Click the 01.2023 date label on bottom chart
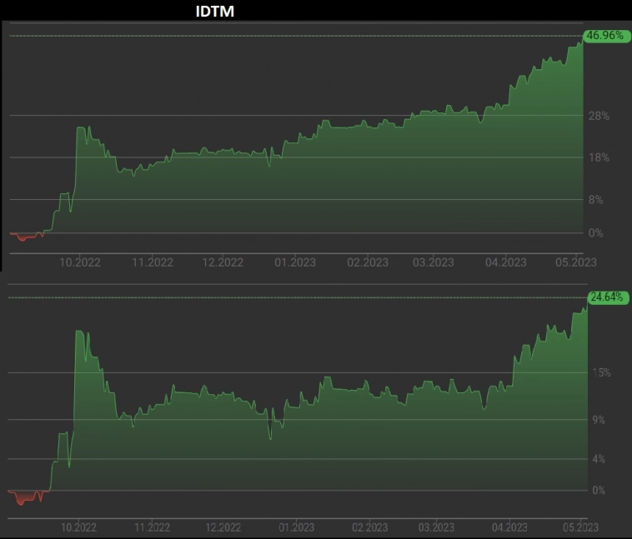The image size is (632, 539). point(296,527)
